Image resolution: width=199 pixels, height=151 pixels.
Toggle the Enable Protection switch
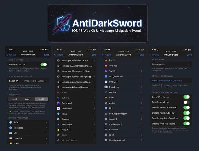tap(44, 64)
